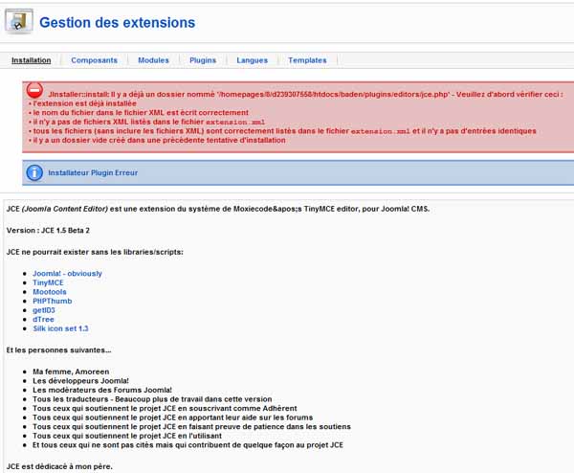Click the extensions manager header icon
This screenshot has height=473, width=574.
(19, 21)
